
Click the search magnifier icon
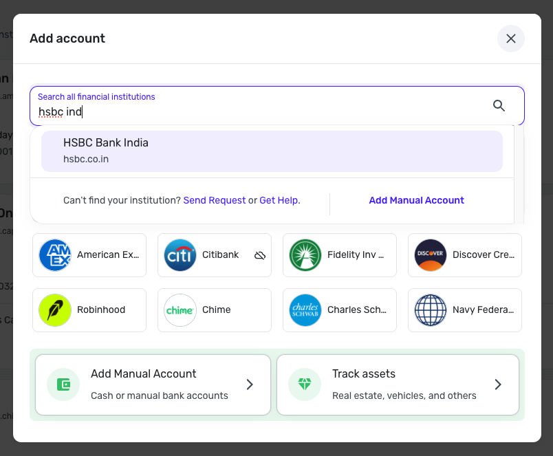coord(499,105)
